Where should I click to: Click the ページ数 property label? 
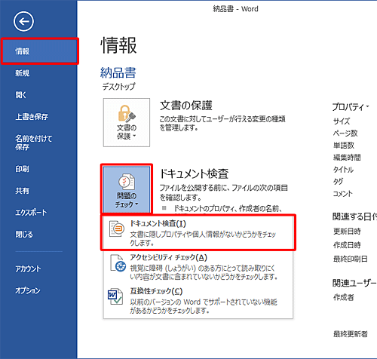[345, 133]
